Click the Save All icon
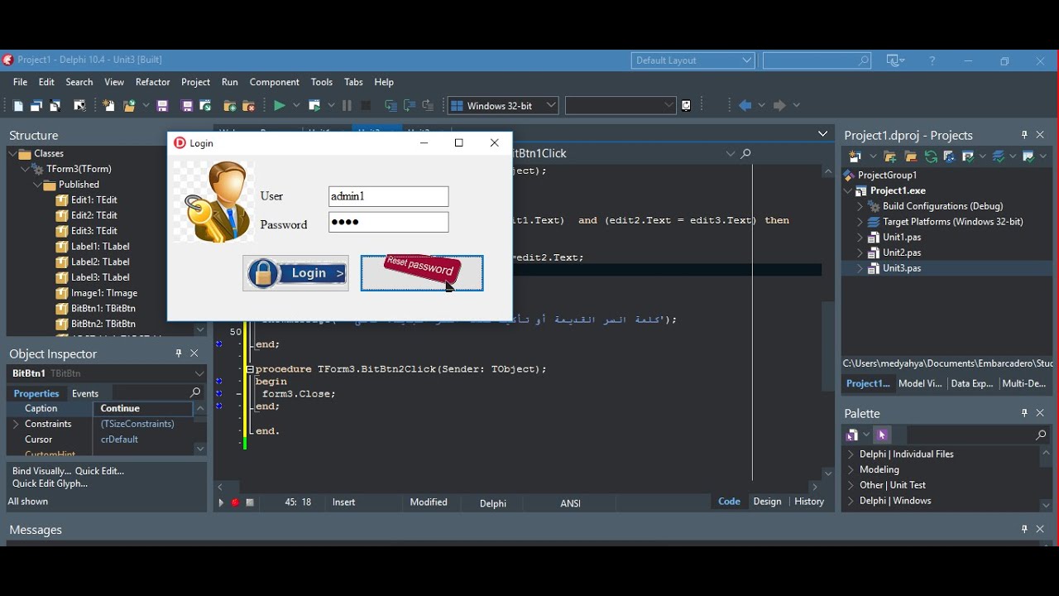Image resolution: width=1059 pixels, height=596 pixels. [x=187, y=106]
